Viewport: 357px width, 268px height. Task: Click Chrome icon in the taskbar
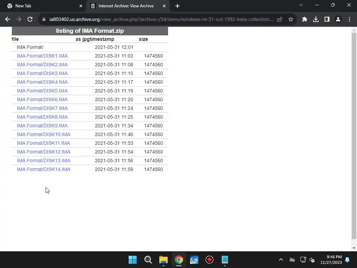pyautogui.click(x=179, y=260)
